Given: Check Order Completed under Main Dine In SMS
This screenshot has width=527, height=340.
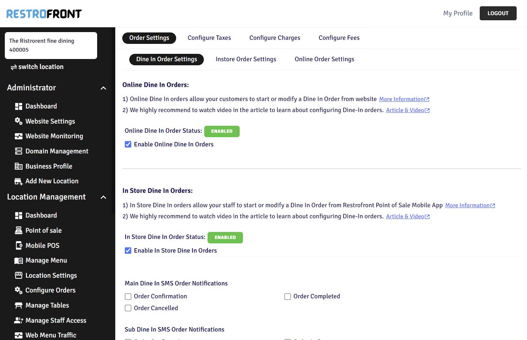Looking at the screenshot, I should 288,296.
